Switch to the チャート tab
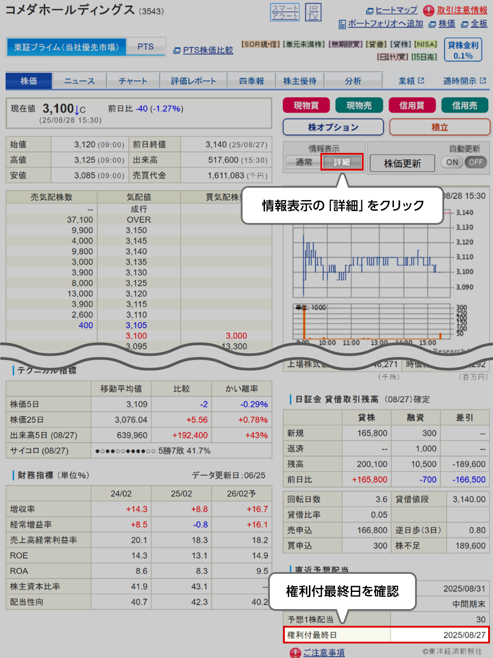493x658 pixels. coord(132,81)
